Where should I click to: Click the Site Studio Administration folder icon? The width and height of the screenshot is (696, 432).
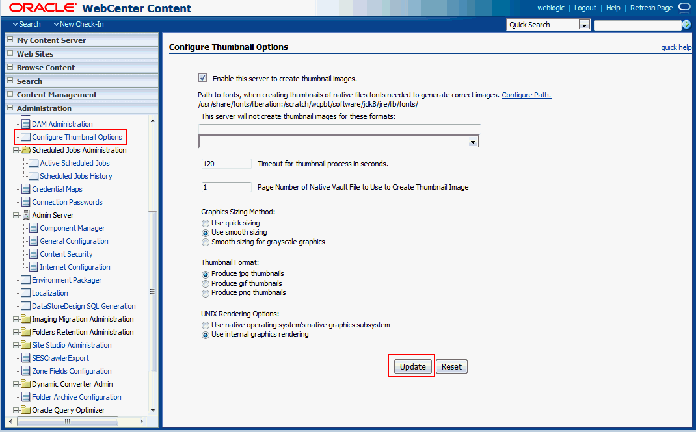click(26, 345)
